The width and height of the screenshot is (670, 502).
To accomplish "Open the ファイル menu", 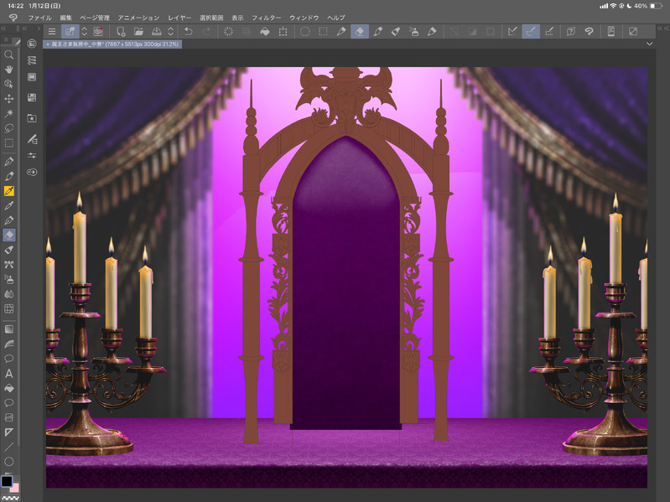I will [x=39, y=18].
